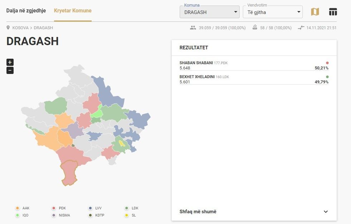Select Shaban Shabani result row
The width and height of the screenshot is (351, 224).
pos(254,65)
